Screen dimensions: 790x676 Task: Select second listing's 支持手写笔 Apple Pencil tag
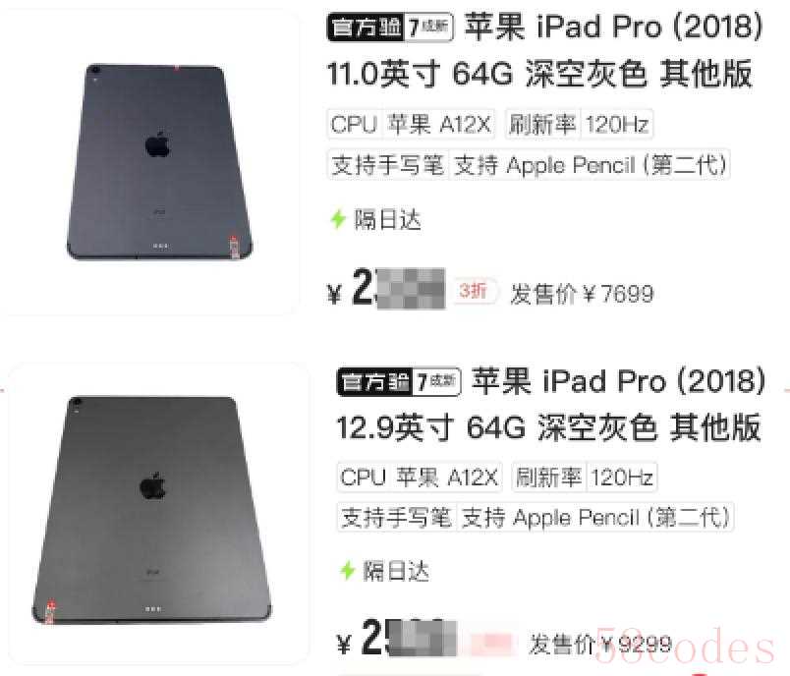coord(536,518)
